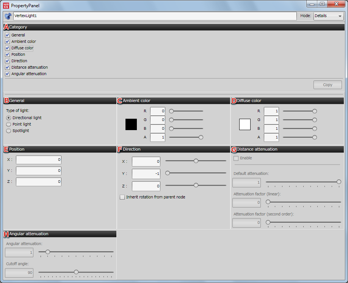Image resolution: width=348 pixels, height=283 pixels.
Task: Click the Copy button
Action: pos(328,85)
